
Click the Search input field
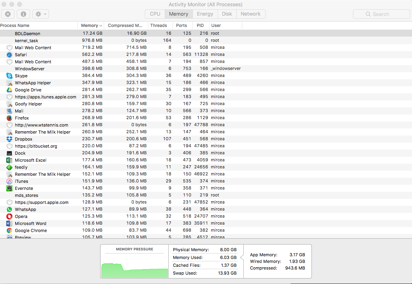[x=381, y=14]
